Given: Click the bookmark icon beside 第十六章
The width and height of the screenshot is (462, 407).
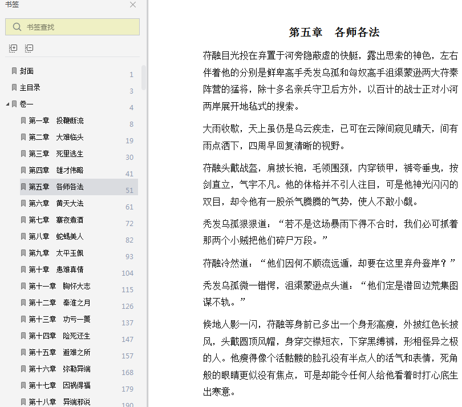Looking at the screenshot, I should (23, 368).
